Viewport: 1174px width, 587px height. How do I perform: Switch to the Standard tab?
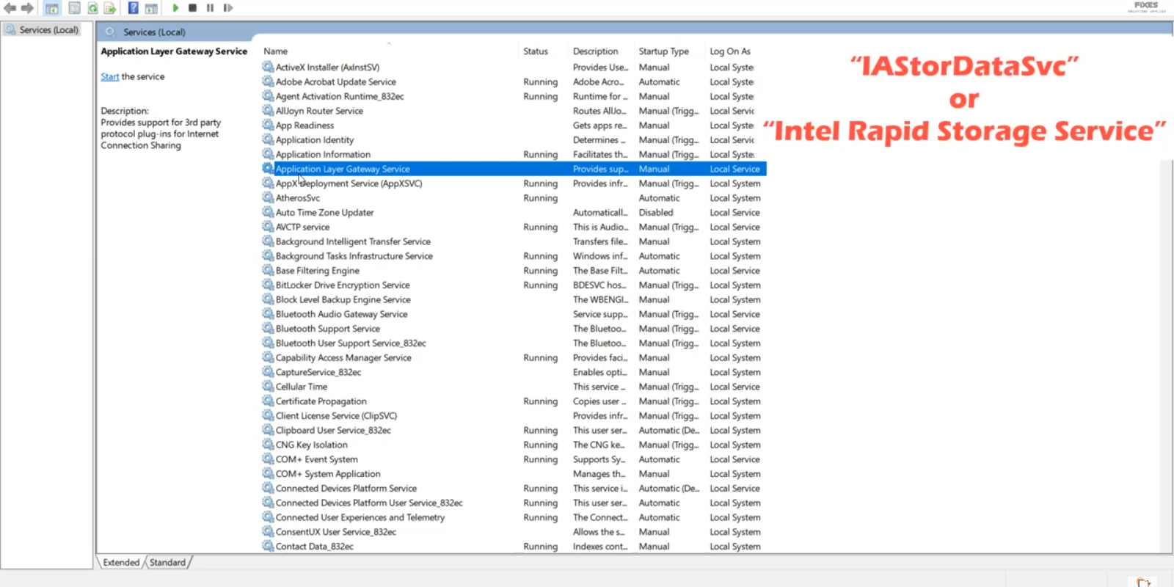(167, 563)
